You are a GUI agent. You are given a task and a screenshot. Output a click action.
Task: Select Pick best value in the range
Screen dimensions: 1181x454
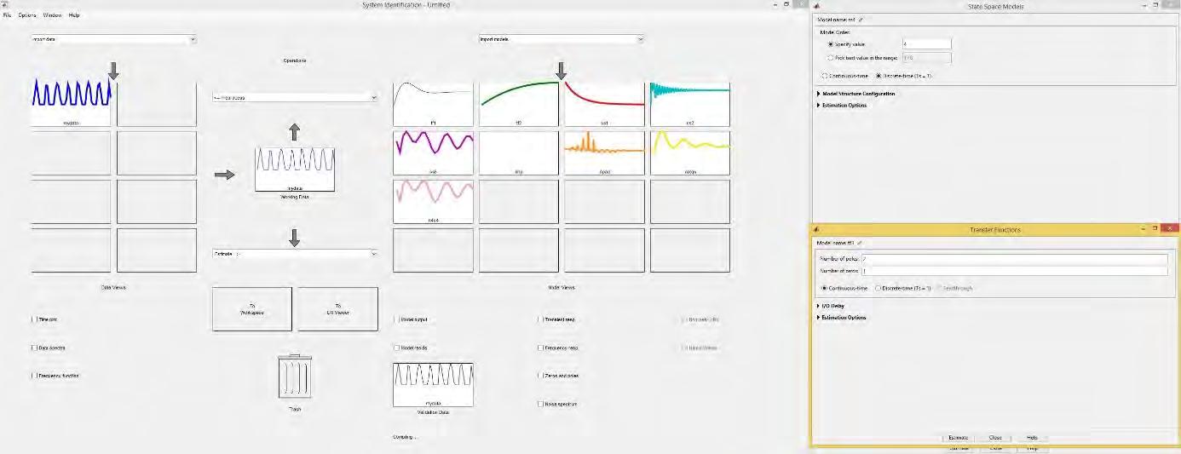click(831, 58)
